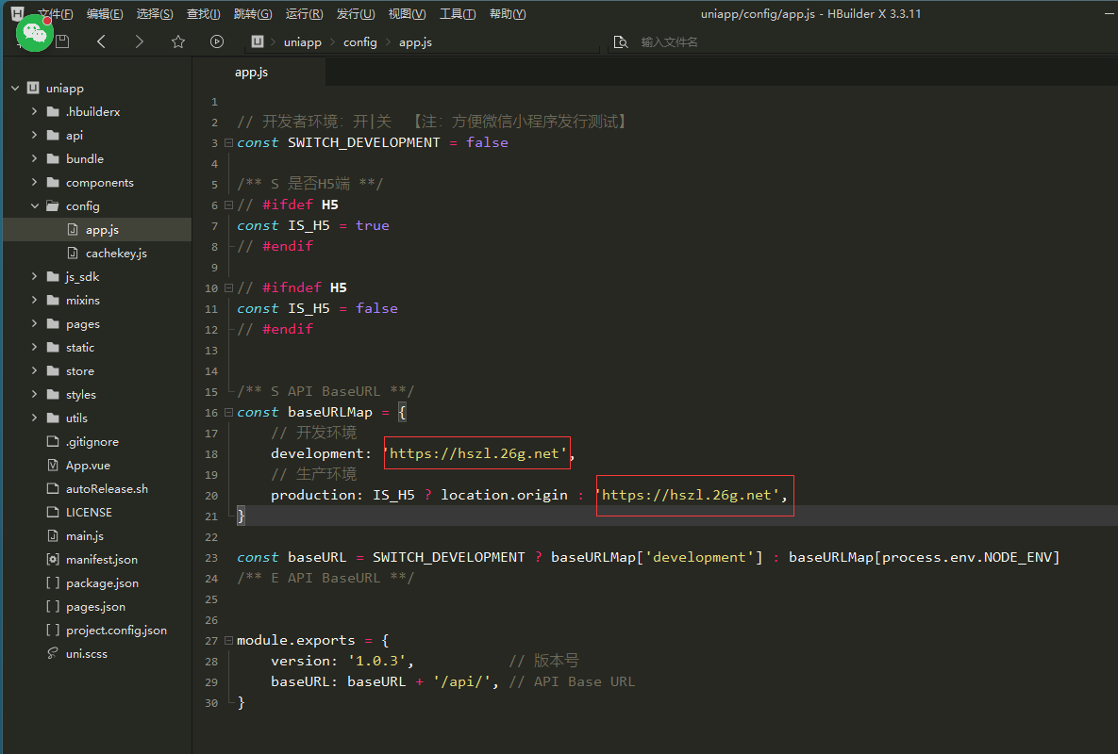Fold code block at line 3
The image size is (1118, 754).
click(229, 142)
